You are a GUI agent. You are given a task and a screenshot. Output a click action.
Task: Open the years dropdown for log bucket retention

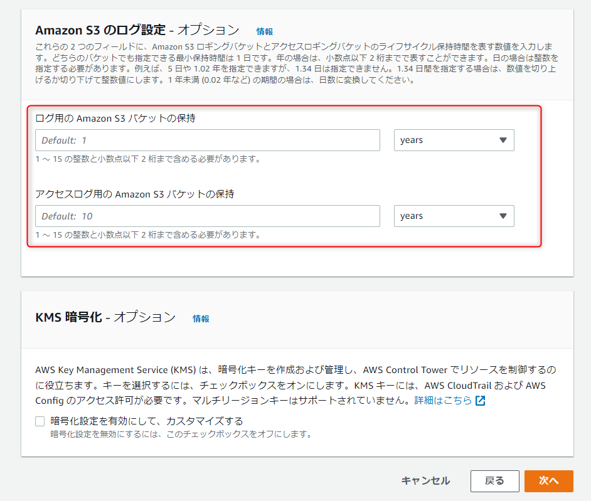[454, 140]
